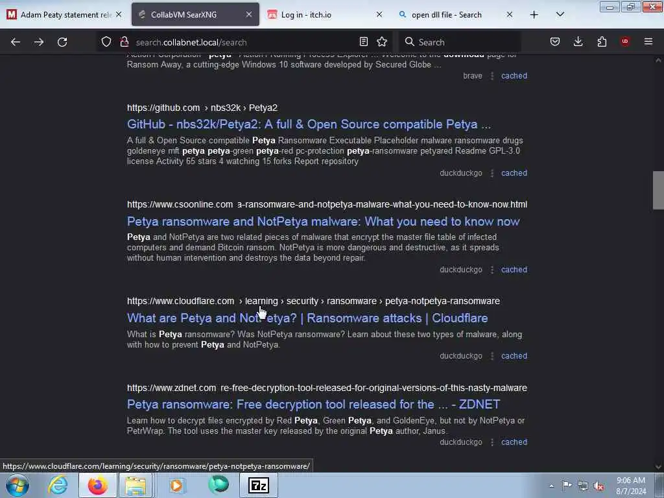Close the open dll file tab
The image size is (664, 498).
(x=510, y=14)
